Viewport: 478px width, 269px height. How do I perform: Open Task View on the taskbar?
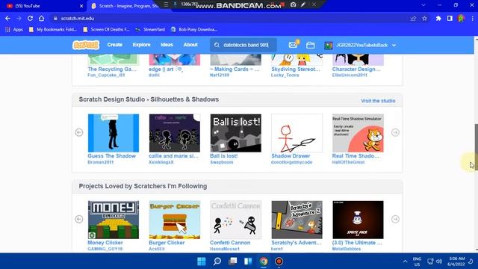[232, 262]
